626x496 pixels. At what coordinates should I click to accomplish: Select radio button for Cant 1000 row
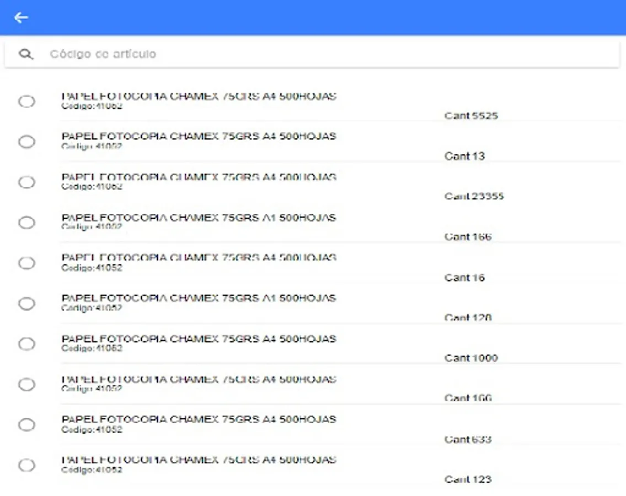[x=26, y=344]
